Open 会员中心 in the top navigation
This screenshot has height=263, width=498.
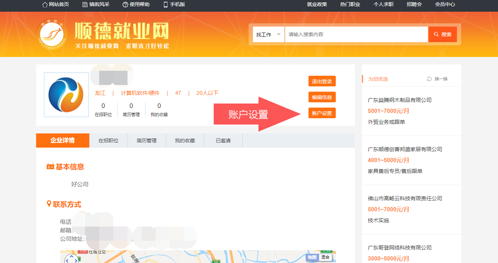click(x=445, y=5)
